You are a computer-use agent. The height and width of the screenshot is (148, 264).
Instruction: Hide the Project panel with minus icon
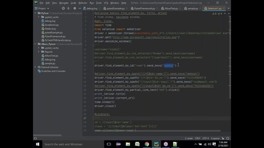(x=80, y=8)
